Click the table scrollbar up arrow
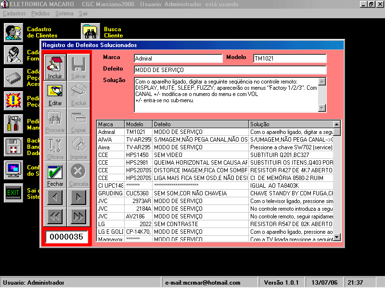This screenshot has width=385, height=288. coord(337,124)
